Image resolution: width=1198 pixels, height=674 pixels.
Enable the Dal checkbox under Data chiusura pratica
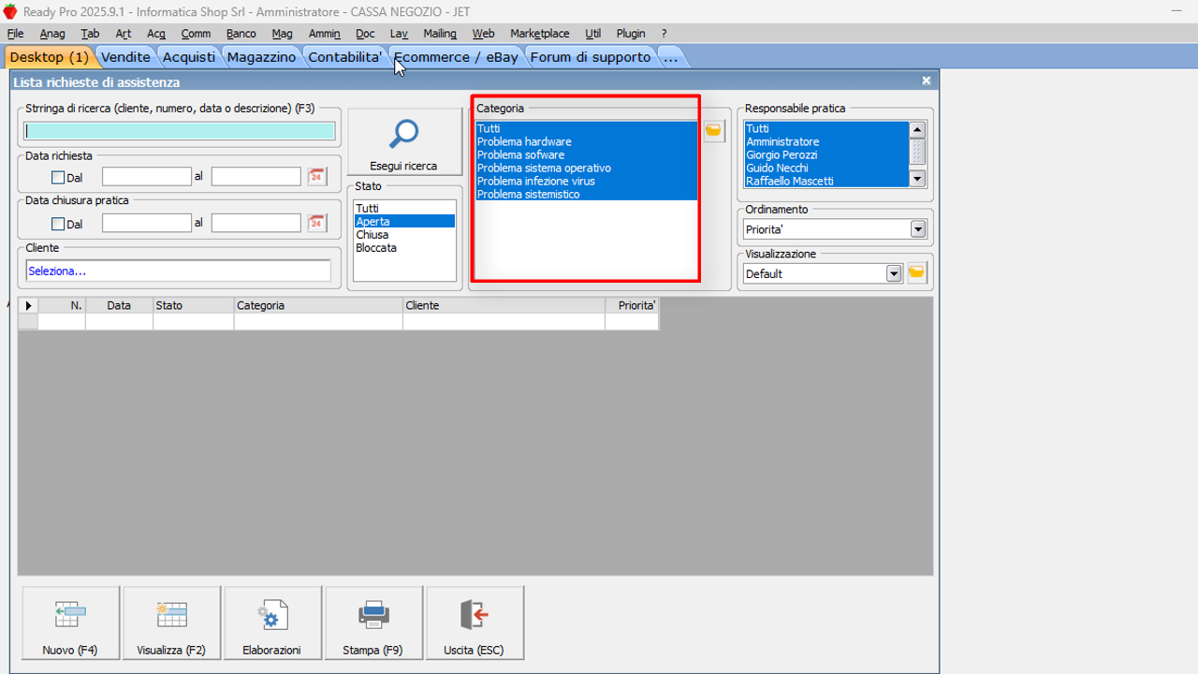click(58, 224)
